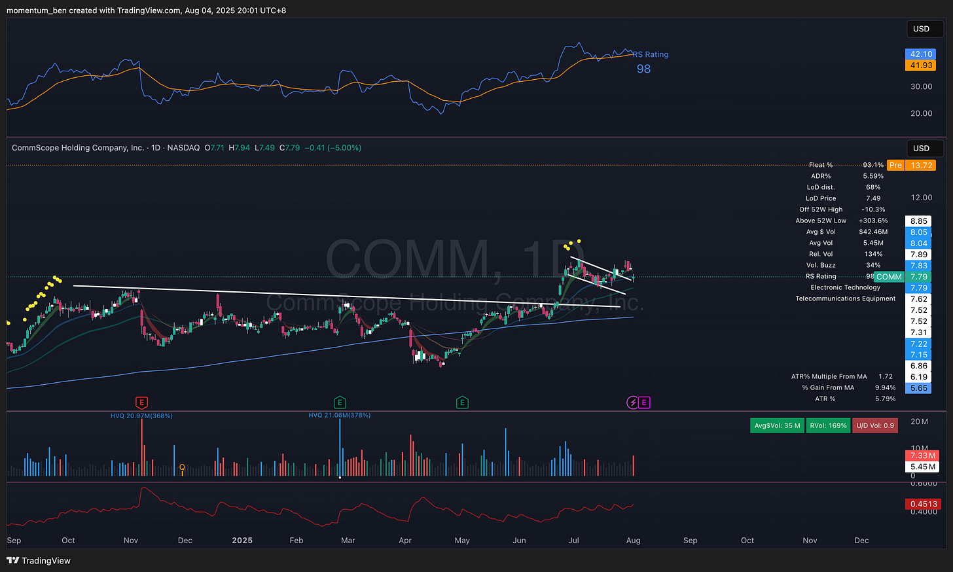The image size is (953, 572).
Task: Click the white 6.19 price label
Action: tap(918, 377)
